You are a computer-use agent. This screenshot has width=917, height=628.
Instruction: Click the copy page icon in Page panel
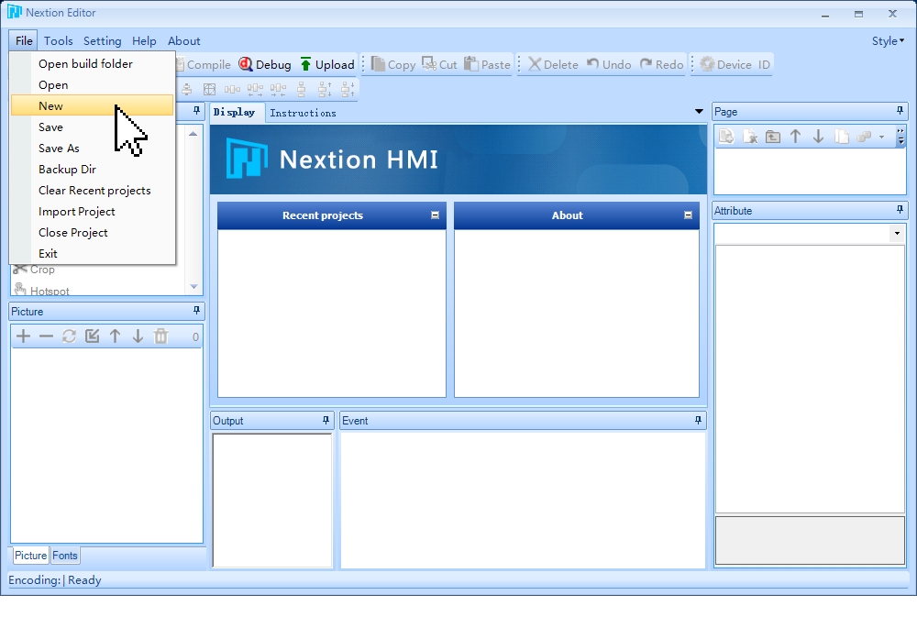[x=842, y=137]
